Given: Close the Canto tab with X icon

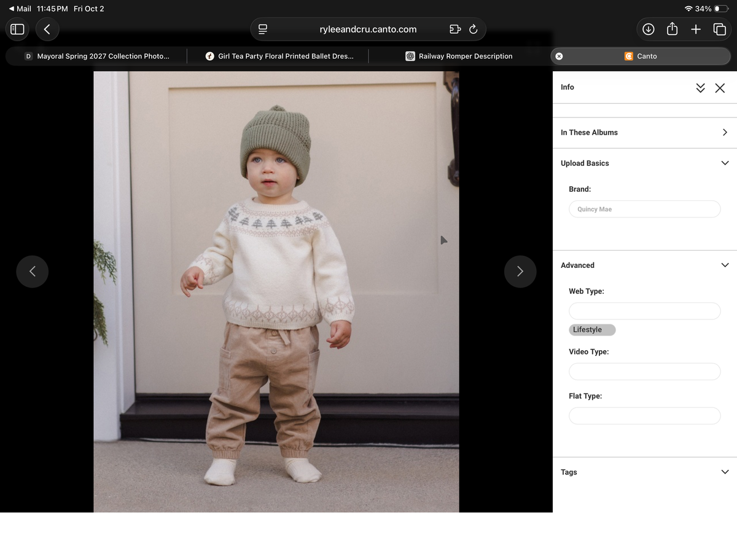Looking at the screenshot, I should pyautogui.click(x=559, y=56).
